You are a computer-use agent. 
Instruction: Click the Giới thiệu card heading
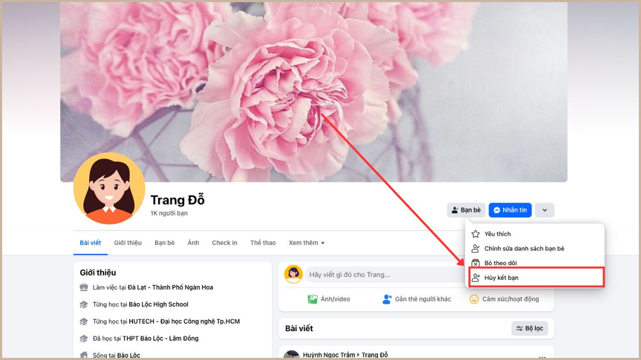point(98,273)
